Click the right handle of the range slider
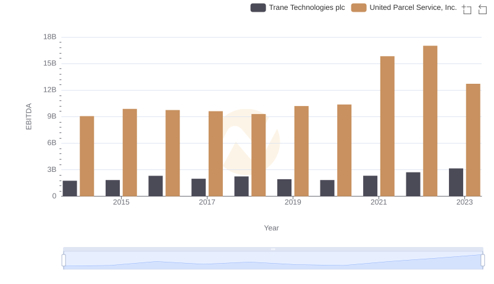 [x=482, y=261]
